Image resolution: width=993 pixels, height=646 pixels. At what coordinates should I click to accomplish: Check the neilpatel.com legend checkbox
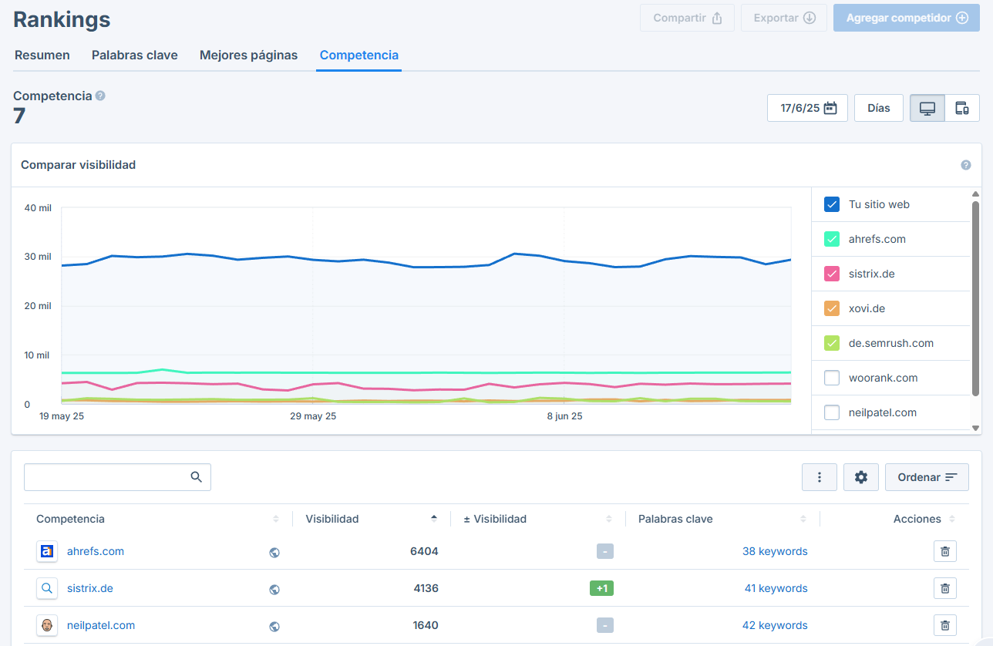pyautogui.click(x=832, y=412)
